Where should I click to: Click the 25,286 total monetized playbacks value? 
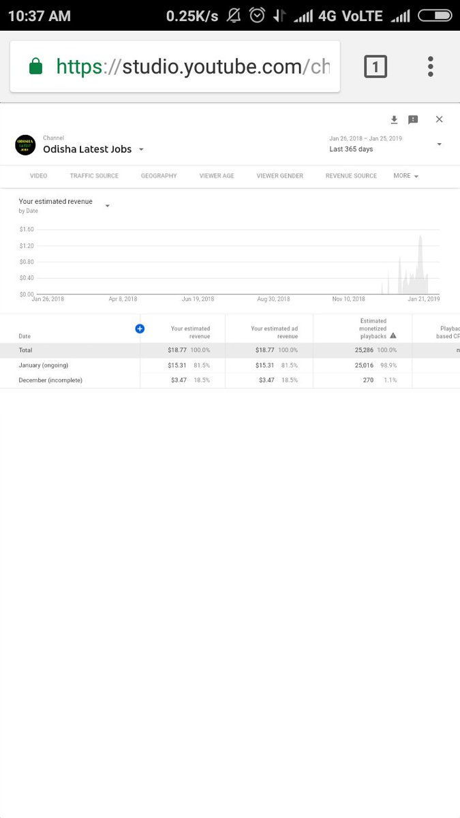point(365,350)
